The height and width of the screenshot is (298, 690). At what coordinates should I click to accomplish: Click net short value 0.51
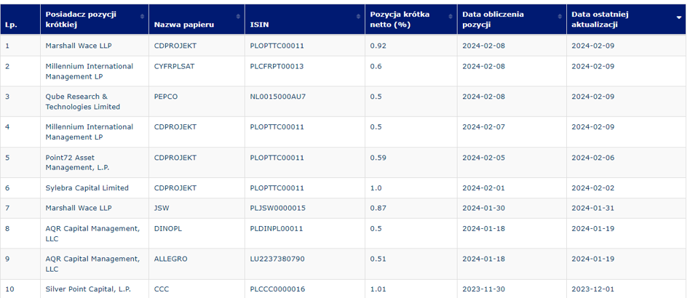point(378,259)
